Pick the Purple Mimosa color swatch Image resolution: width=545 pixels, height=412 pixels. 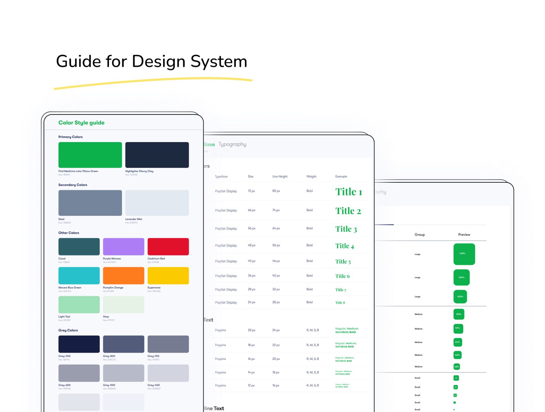[123, 246]
